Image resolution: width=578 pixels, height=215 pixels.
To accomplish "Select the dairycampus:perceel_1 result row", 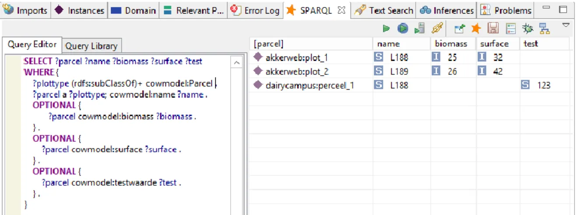I will 411,85.
